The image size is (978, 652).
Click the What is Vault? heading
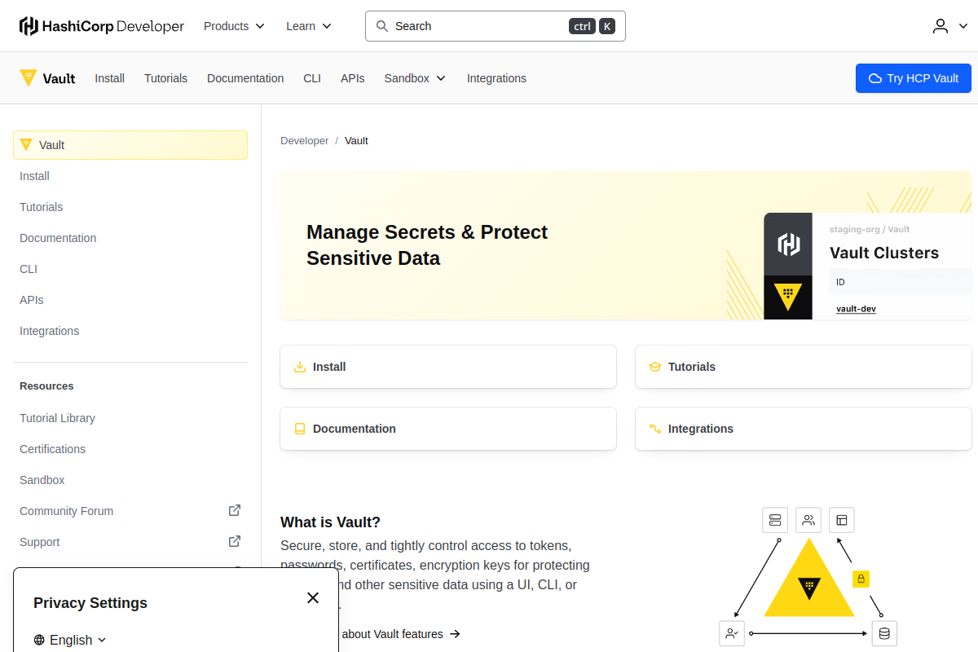pyautogui.click(x=330, y=522)
